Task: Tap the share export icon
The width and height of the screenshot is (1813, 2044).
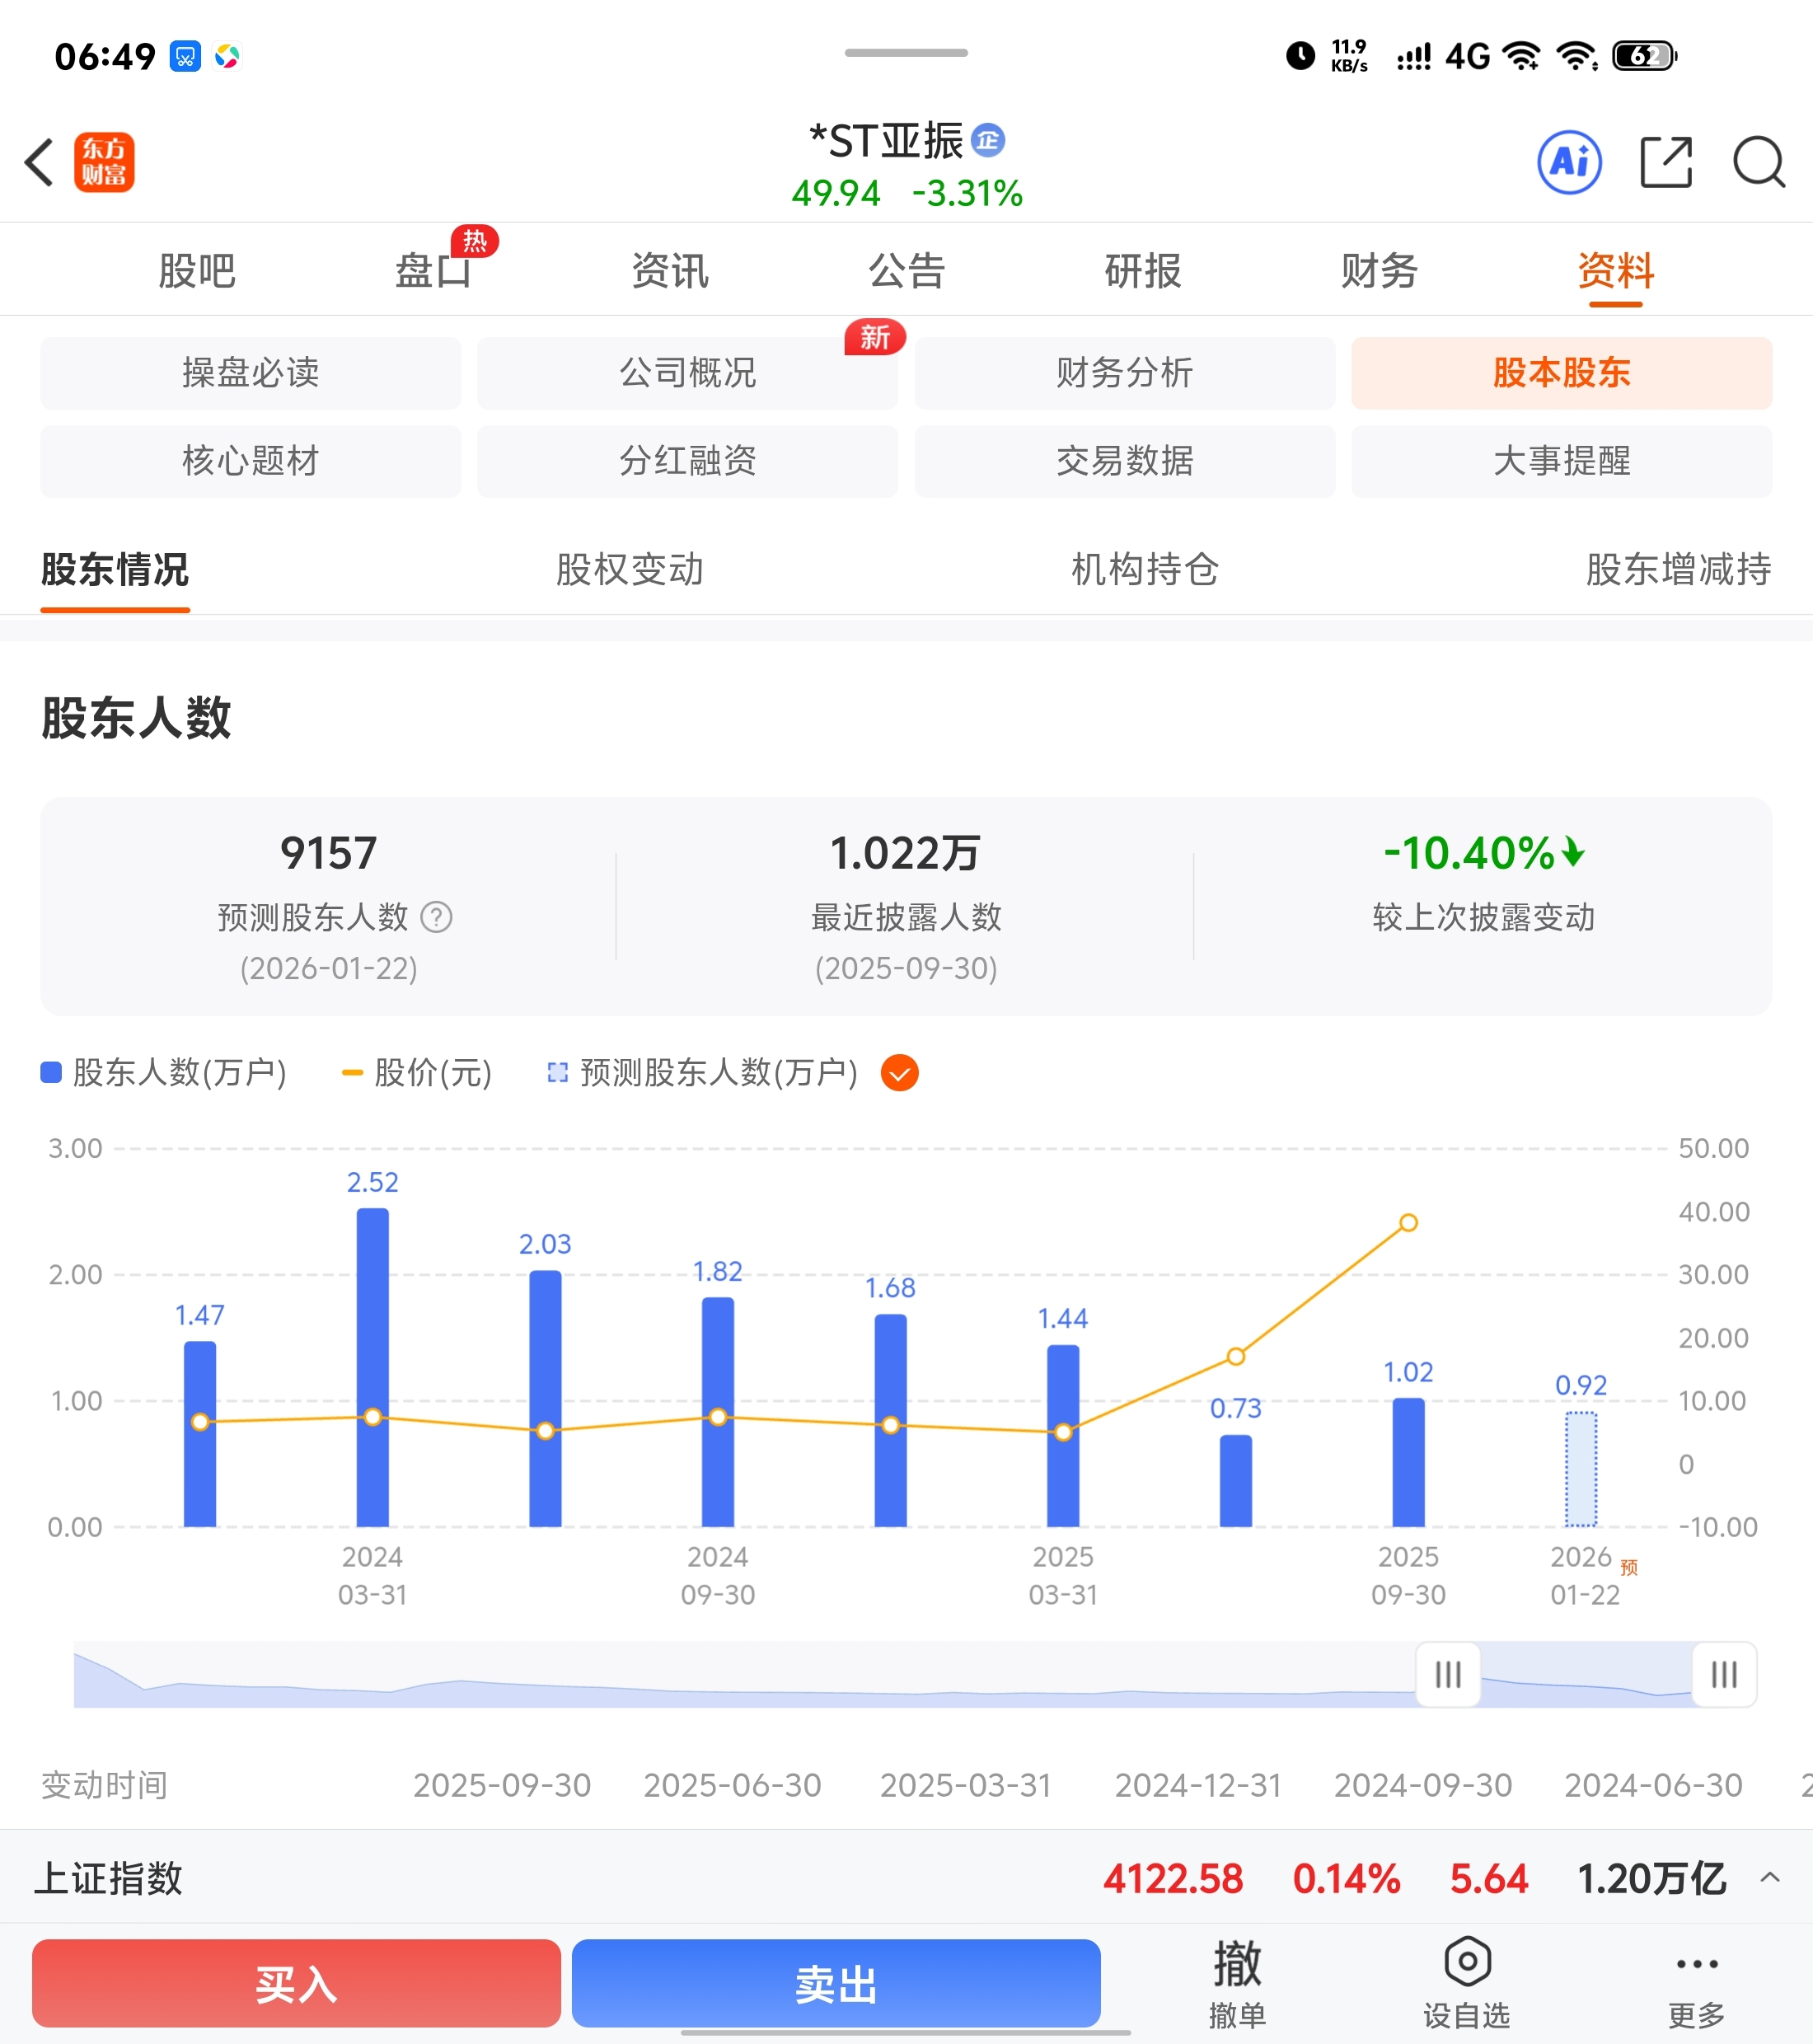Action: tap(1666, 162)
